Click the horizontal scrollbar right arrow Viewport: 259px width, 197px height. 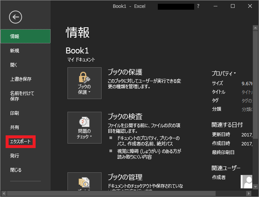click(249, 193)
